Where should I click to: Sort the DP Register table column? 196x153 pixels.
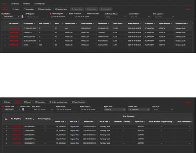(x=154, y=23)
